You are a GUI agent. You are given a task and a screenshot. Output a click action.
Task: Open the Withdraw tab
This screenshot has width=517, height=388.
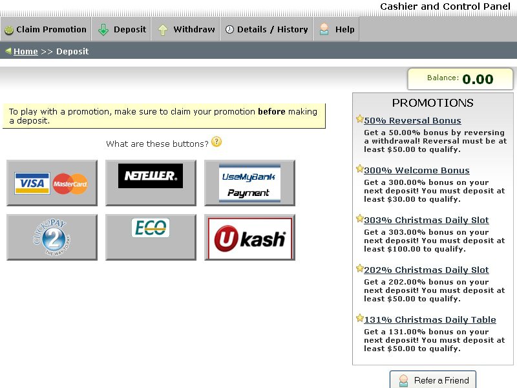(185, 29)
